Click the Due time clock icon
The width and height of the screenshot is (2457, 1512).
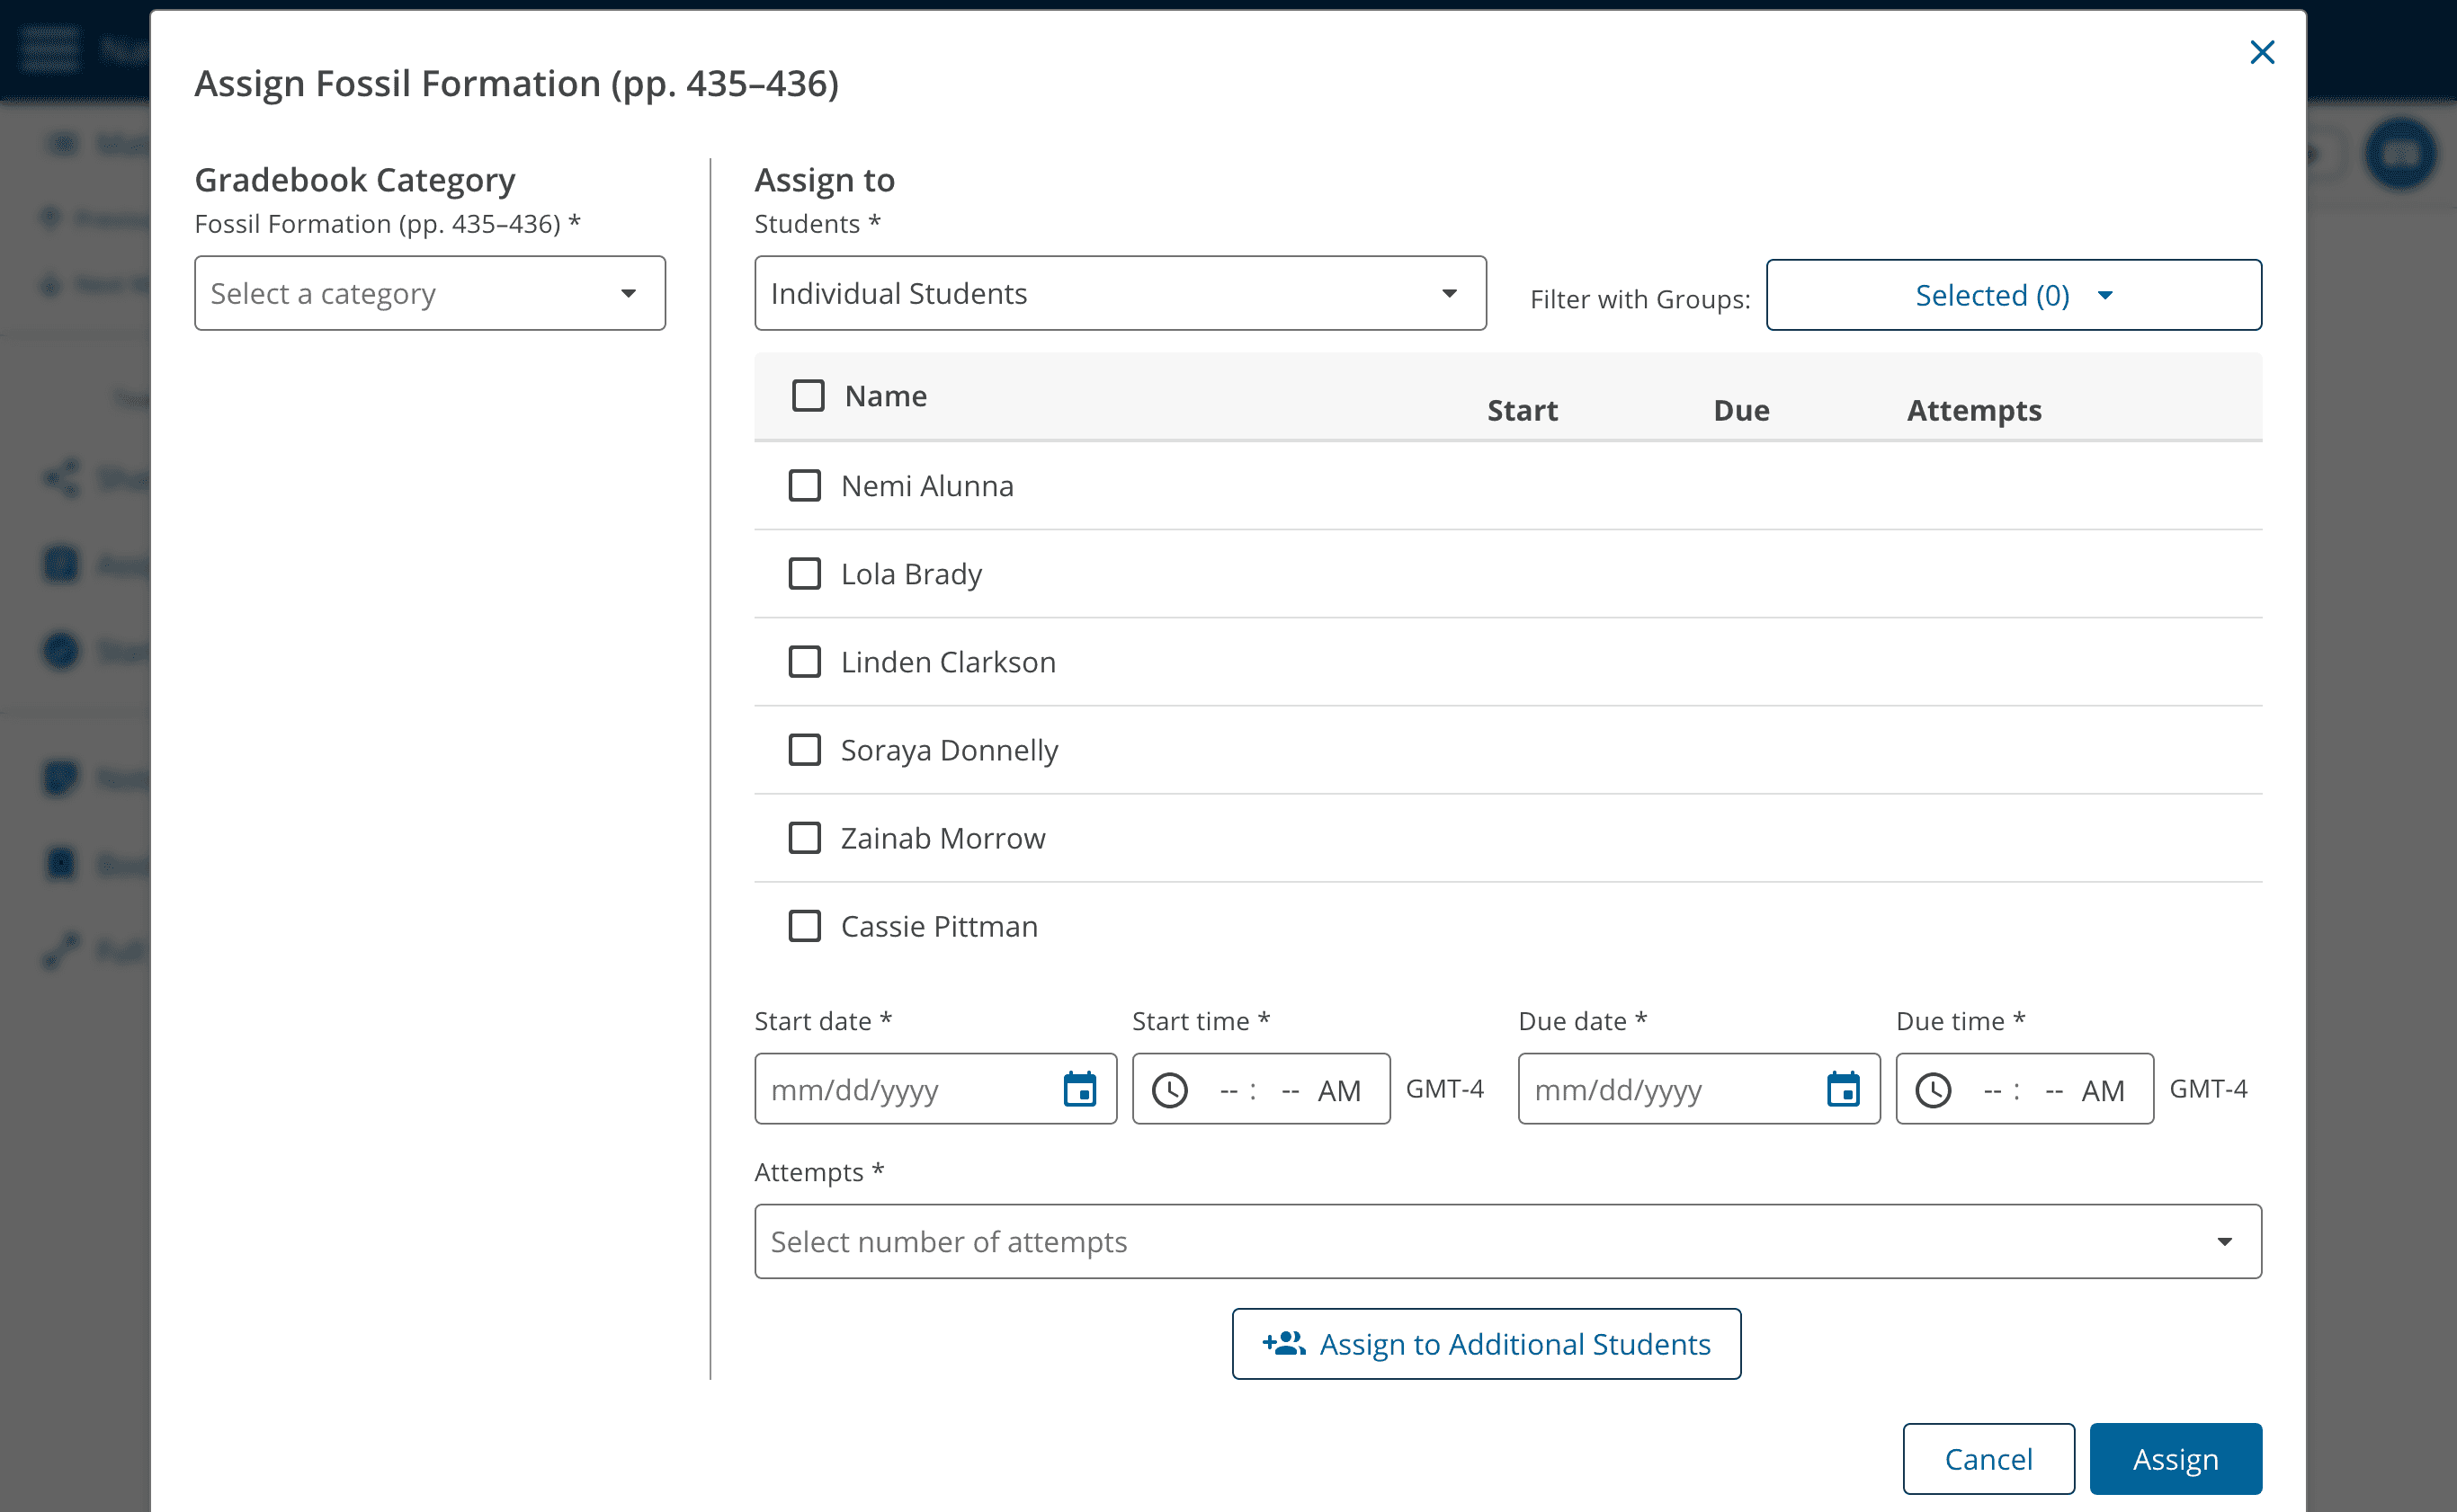[x=1934, y=1089]
